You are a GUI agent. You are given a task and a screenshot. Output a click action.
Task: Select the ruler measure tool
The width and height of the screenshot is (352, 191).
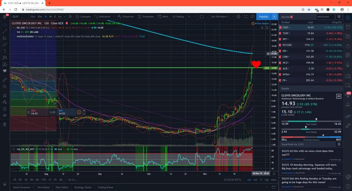click(5, 80)
